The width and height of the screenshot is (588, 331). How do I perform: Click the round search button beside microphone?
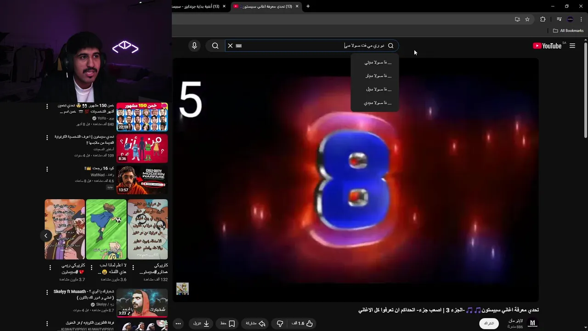coord(215,46)
